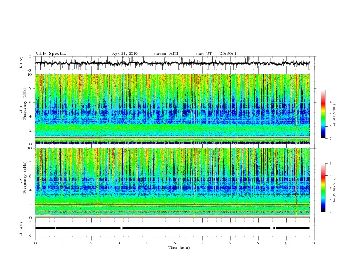
Task: Click the "-3" label on ch.2 colorbar
Action: 329,164
